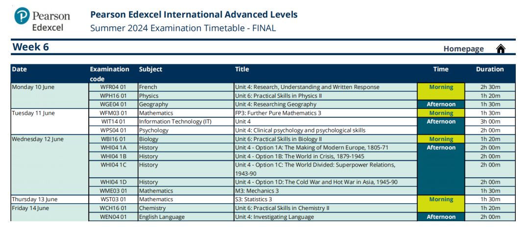Select the Physics subject cell
This screenshot has width=529, height=231.
[x=186, y=96]
